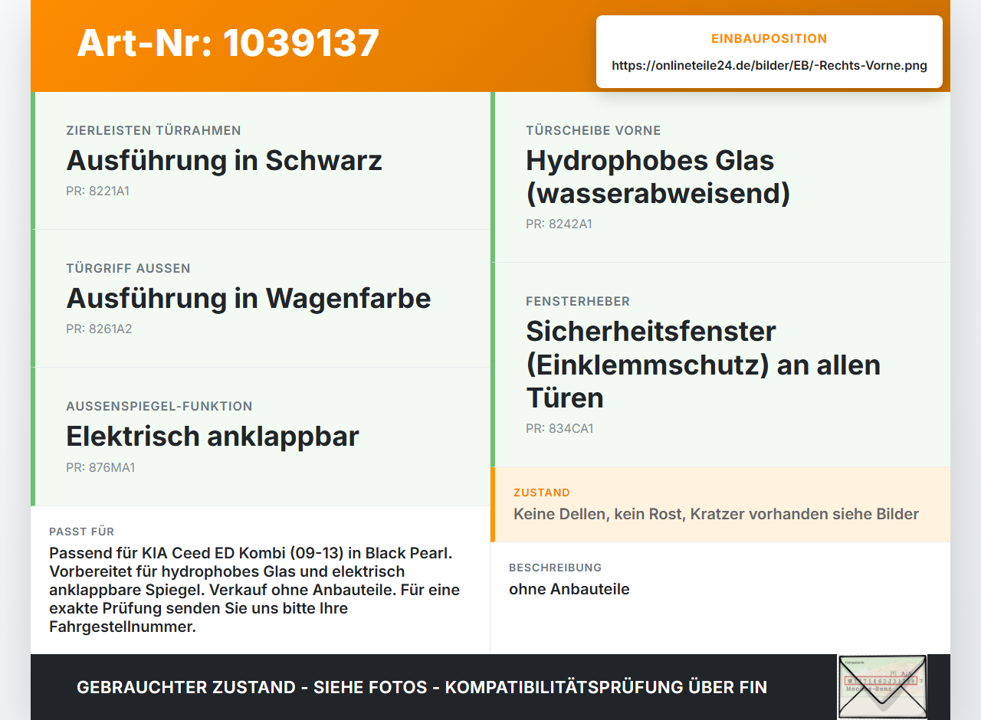This screenshot has width=981, height=720.
Task: Click TÜRGRIFF AUSSEN label
Action: 128,268
